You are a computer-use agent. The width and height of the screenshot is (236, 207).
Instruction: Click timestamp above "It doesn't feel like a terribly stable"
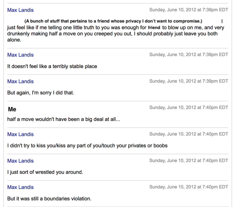(x=189, y=55)
